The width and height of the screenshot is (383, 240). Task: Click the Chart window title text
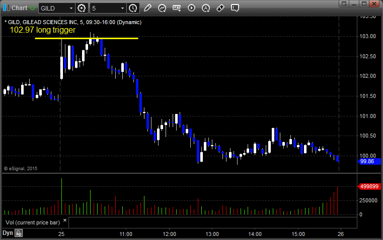pos(20,8)
